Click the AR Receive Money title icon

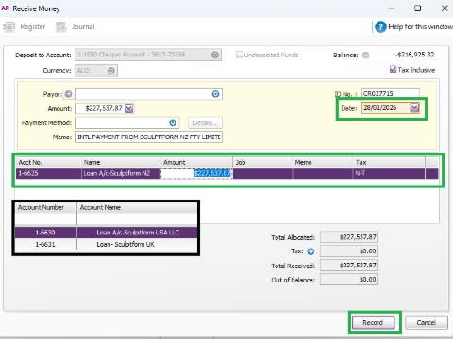tap(6, 8)
